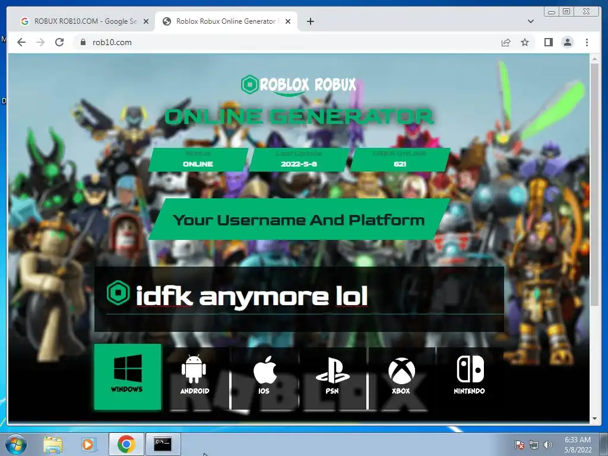Launch Windows Media Player from the taskbar
The height and width of the screenshot is (456, 608).
(x=88, y=445)
